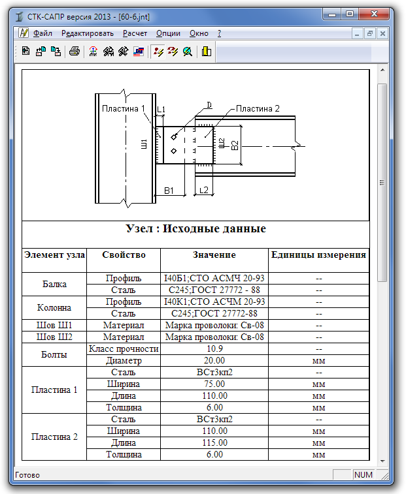Viewport: 406px width, 494px height.
Task: Click the vertical scrollbar's up arrow
Action: [382, 71]
